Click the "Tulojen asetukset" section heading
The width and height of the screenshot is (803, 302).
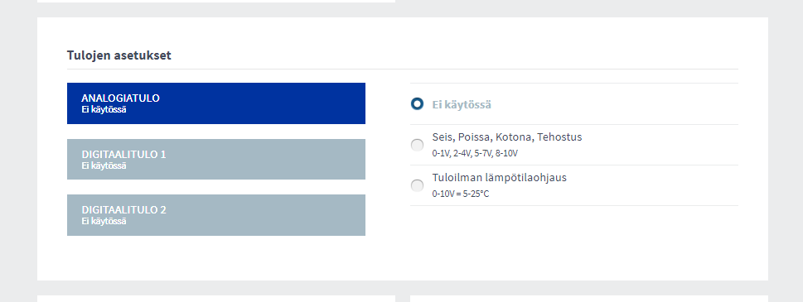point(119,55)
